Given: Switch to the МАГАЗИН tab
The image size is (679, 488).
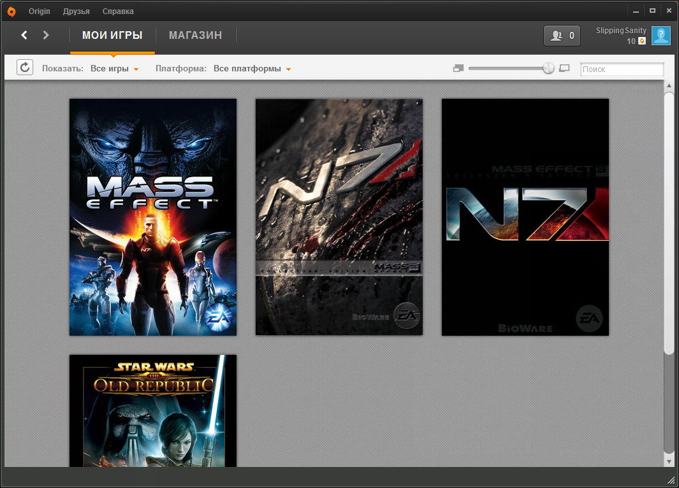Looking at the screenshot, I should (195, 36).
